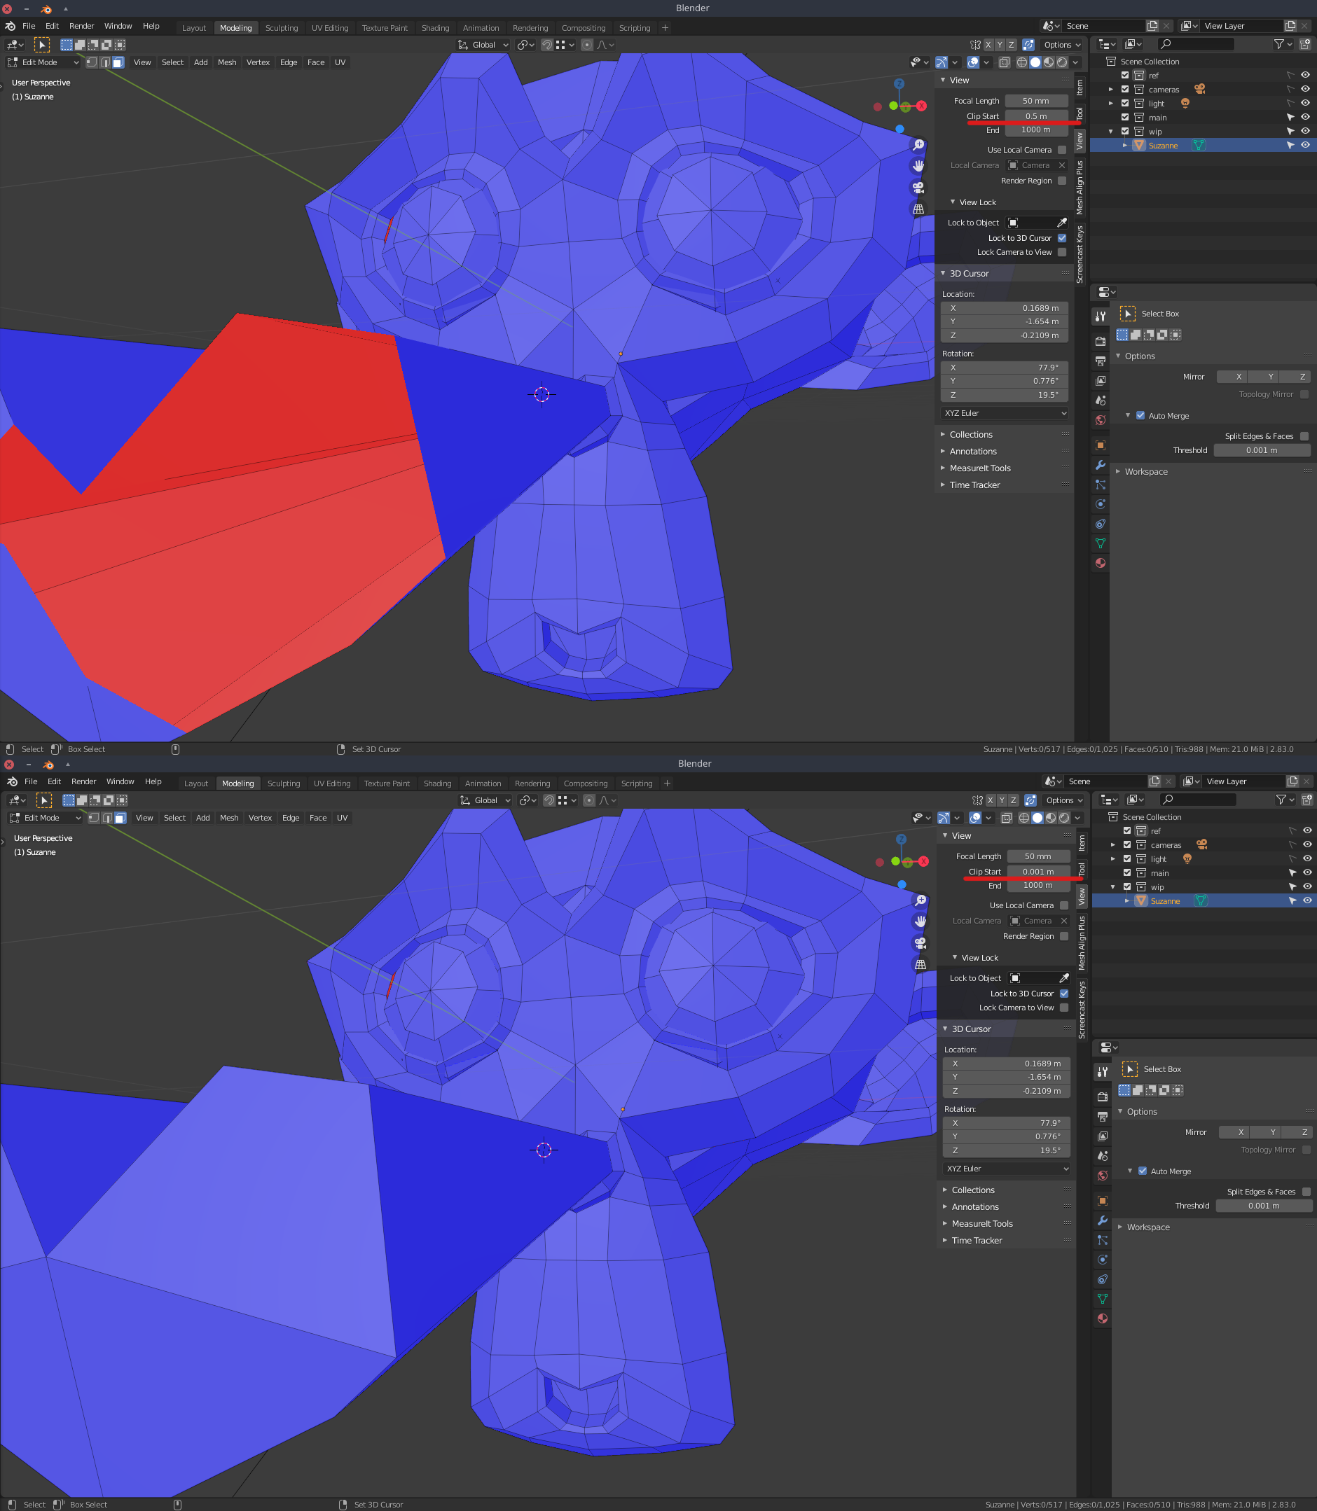Toggle orthographic grid gizmo in upper Blender viewport
The width and height of the screenshot is (1317, 1511).
pos(918,209)
